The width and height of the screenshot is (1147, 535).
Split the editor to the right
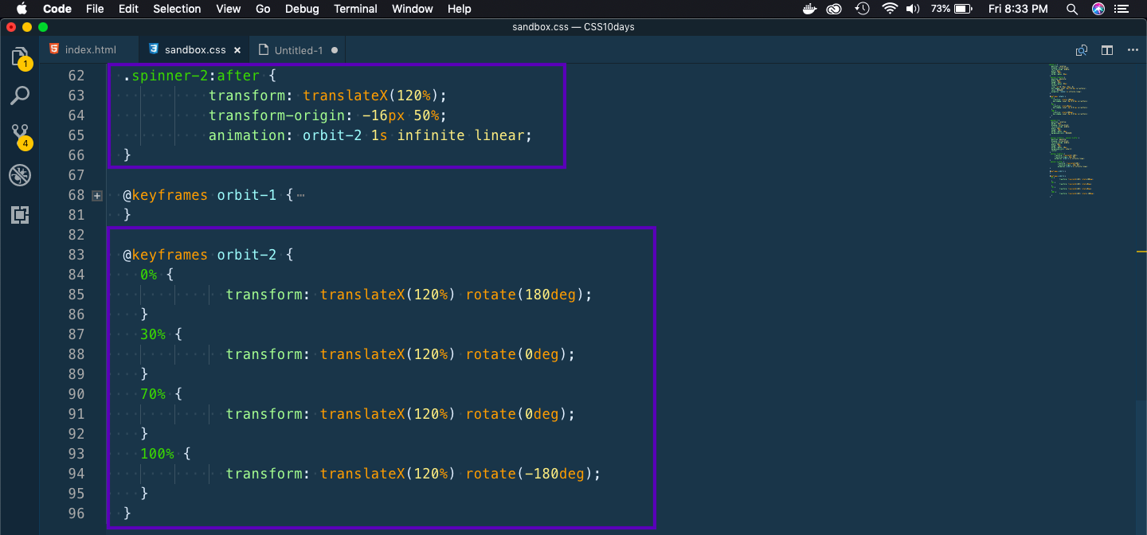click(1107, 50)
